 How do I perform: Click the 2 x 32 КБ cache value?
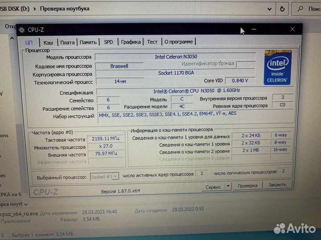point(251,143)
